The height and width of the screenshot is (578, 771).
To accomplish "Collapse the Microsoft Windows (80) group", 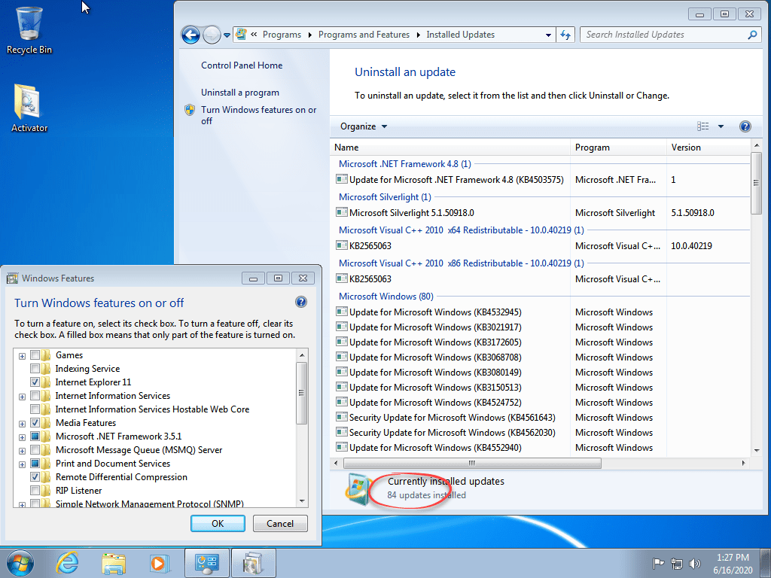I will [386, 297].
